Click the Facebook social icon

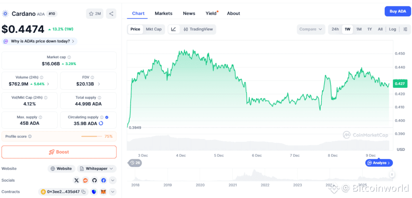(104, 181)
